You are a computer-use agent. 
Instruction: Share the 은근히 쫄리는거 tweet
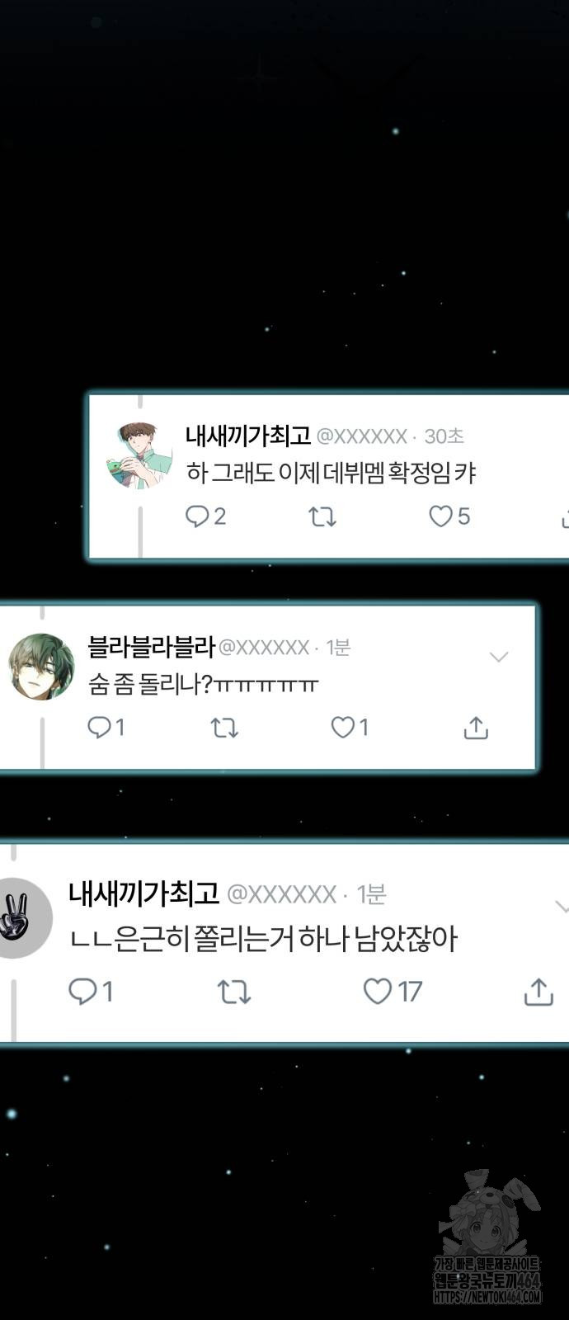click(x=538, y=992)
